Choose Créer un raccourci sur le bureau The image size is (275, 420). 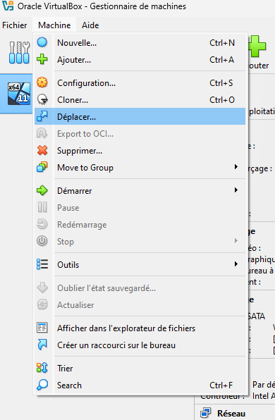[x=140, y=345]
